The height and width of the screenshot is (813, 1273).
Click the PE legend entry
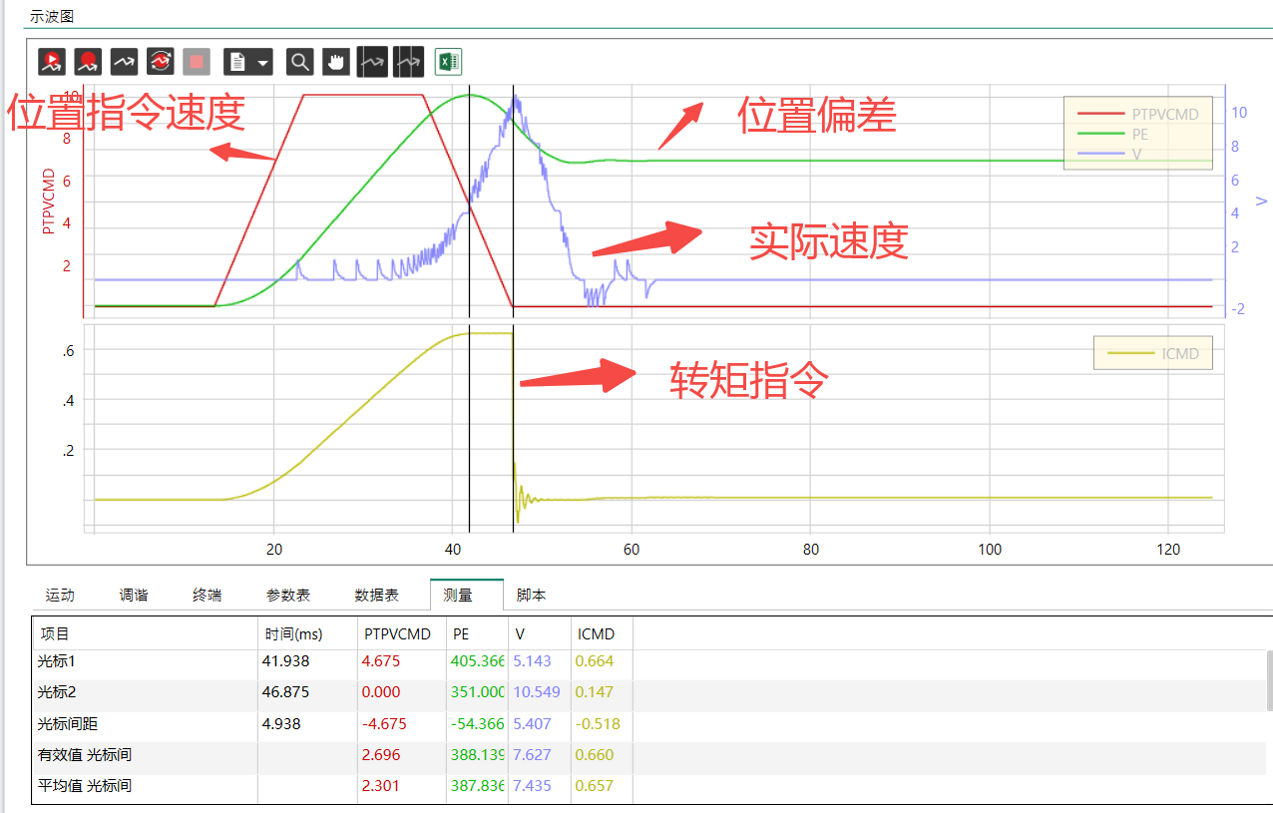pyautogui.click(x=1111, y=134)
